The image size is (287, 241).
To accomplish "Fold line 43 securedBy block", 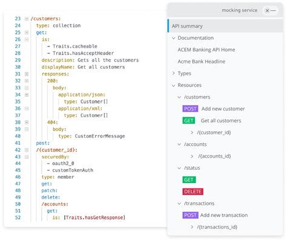I will click(x=27, y=157).
